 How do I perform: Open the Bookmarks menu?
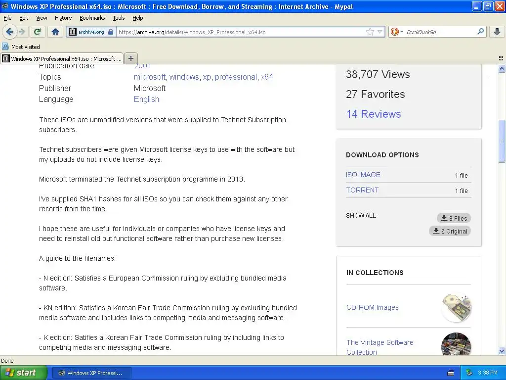click(x=92, y=18)
